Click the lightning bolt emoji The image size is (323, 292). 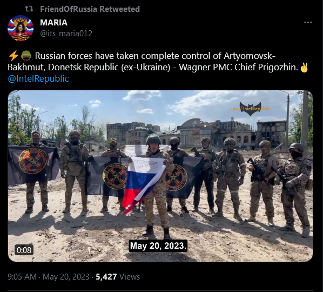click(x=14, y=56)
